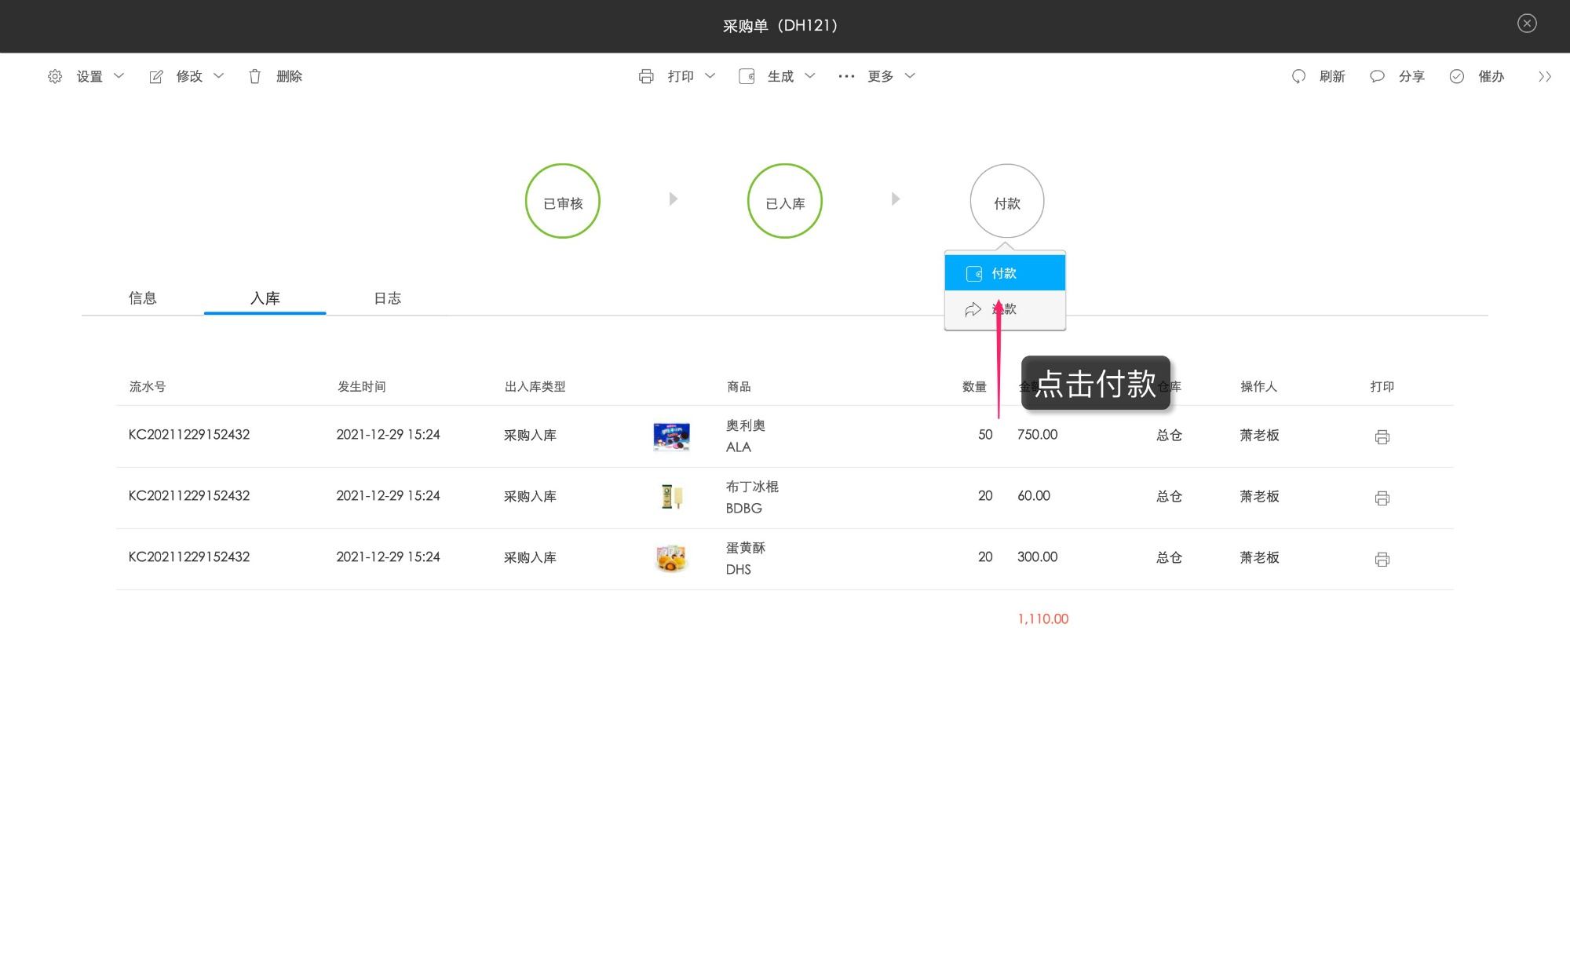Click the generate wallet icon
1570x978 pixels.
(747, 76)
